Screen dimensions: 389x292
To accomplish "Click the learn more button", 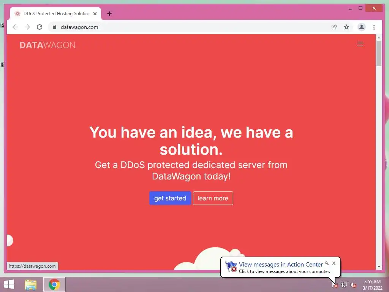I will pyautogui.click(x=213, y=198).
